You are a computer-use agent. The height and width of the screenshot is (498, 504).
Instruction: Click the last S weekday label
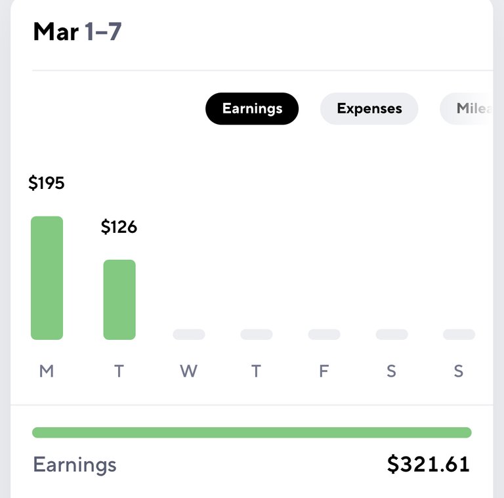tap(459, 371)
